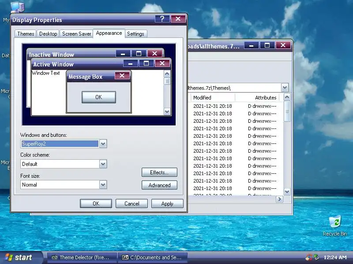Click the Active Window preview maximize button
This screenshot has width=353, height=264.
tap(146, 63)
